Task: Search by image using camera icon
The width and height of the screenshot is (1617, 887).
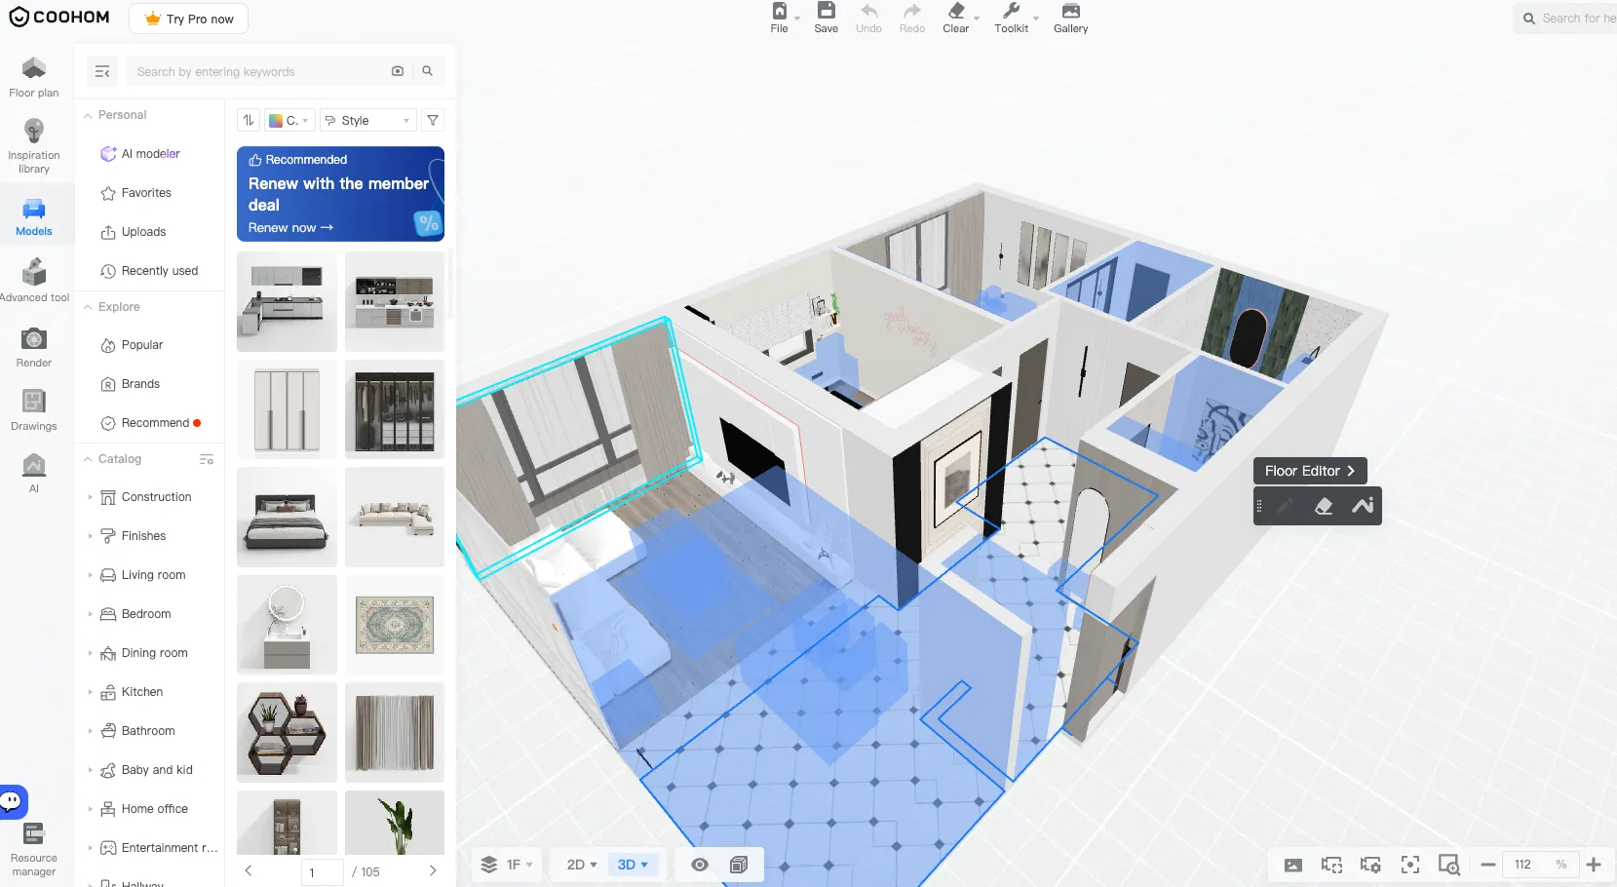Action: coord(398,71)
